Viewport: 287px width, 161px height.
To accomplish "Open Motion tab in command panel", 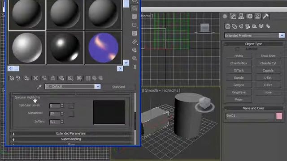I will point(249,17).
